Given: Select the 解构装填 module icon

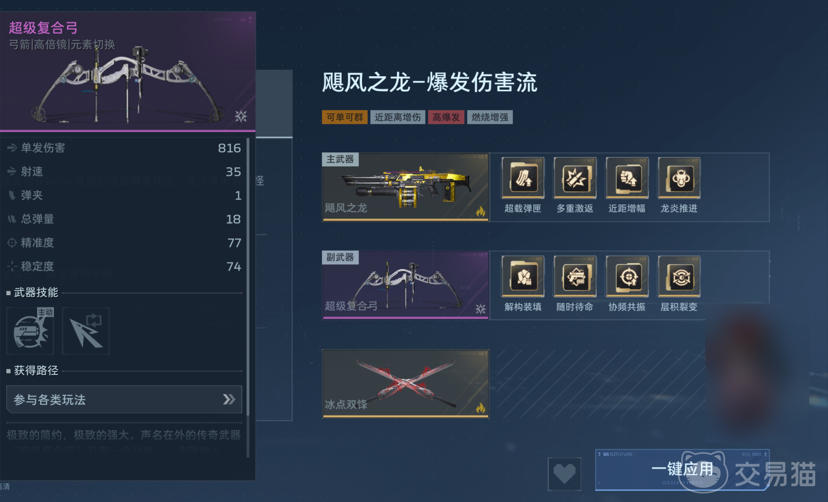Looking at the screenshot, I should pyautogui.click(x=523, y=276).
